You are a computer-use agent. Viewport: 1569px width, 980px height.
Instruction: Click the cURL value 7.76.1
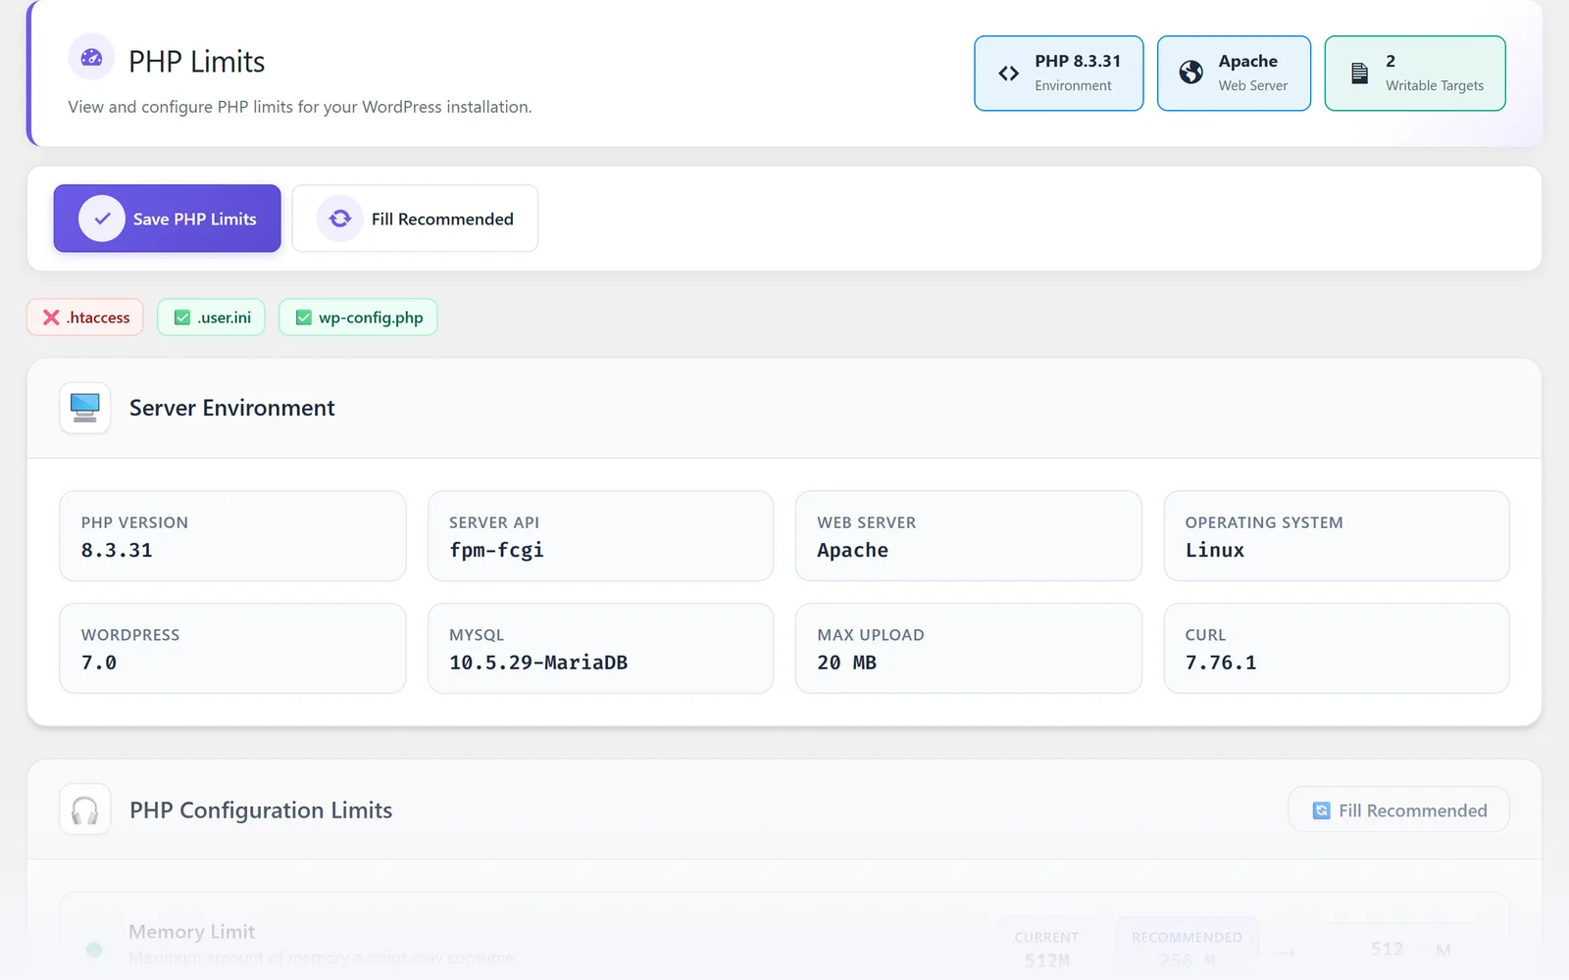coord(1221,663)
